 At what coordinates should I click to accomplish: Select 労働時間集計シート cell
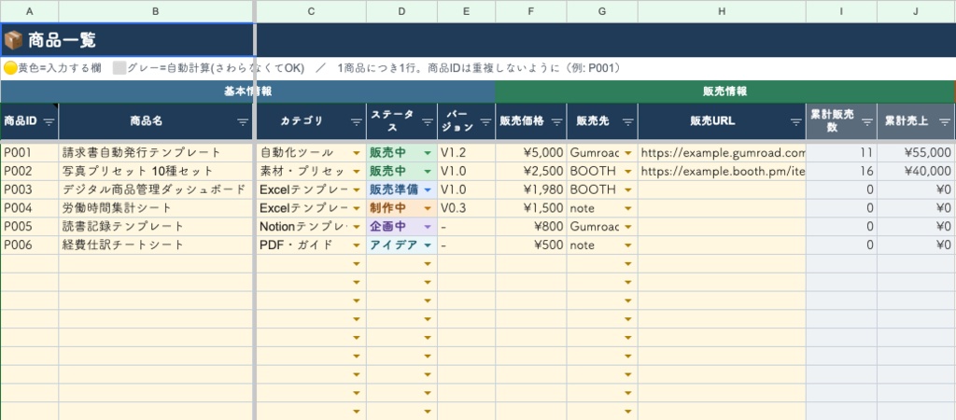tap(156, 208)
